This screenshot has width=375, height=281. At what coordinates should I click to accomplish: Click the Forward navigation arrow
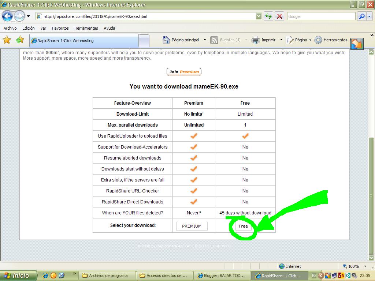coord(19,16)
